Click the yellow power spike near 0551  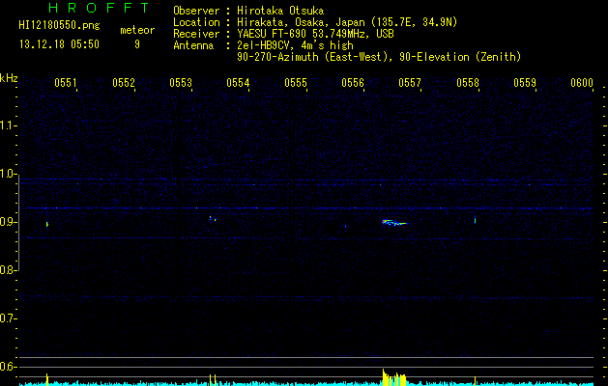[47, 379]
